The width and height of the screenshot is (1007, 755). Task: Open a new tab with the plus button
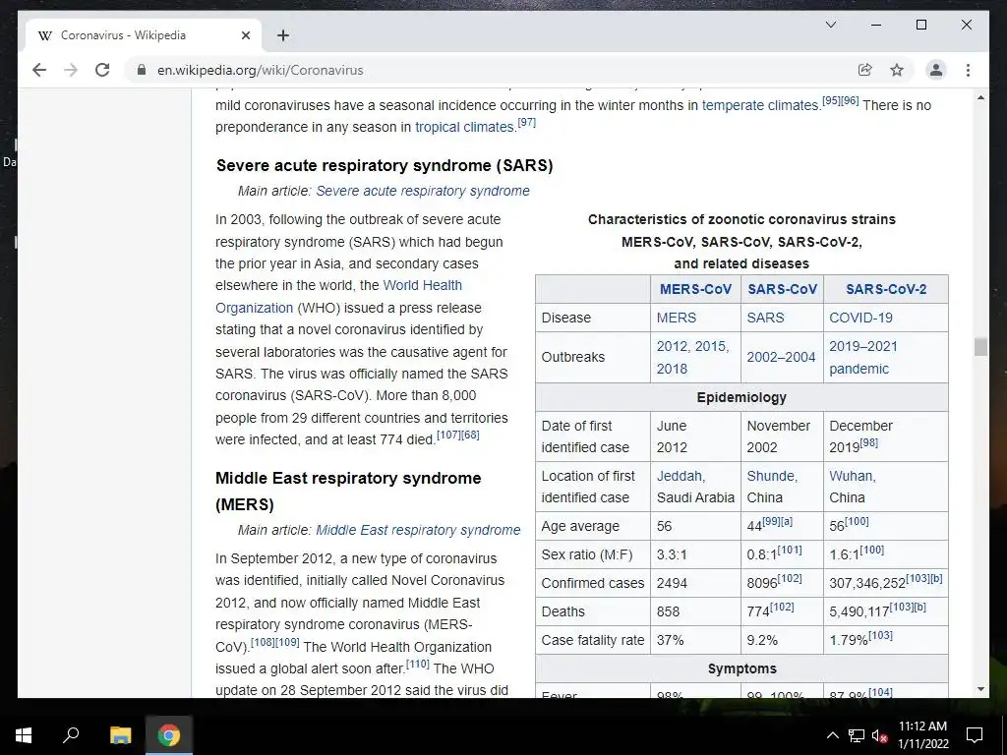click(x=283, y=35)
